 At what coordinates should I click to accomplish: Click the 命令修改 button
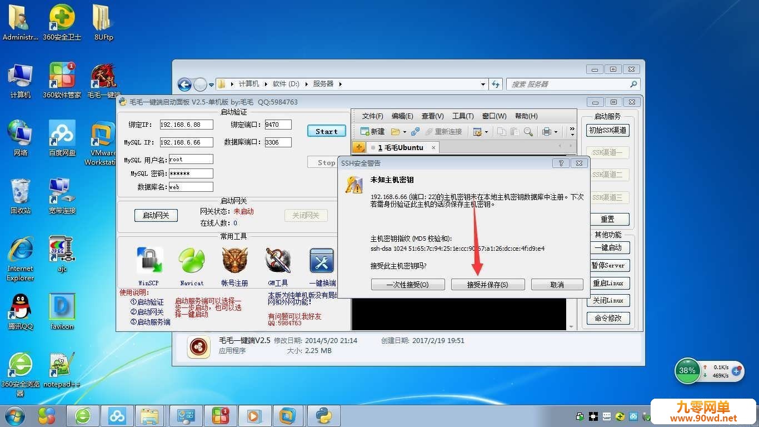(x=608, y=318)
